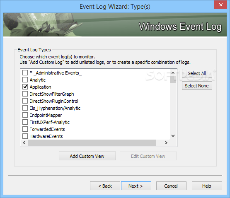Click the Select All button
The width and height of the screenshot is (230, 198).
197,73
